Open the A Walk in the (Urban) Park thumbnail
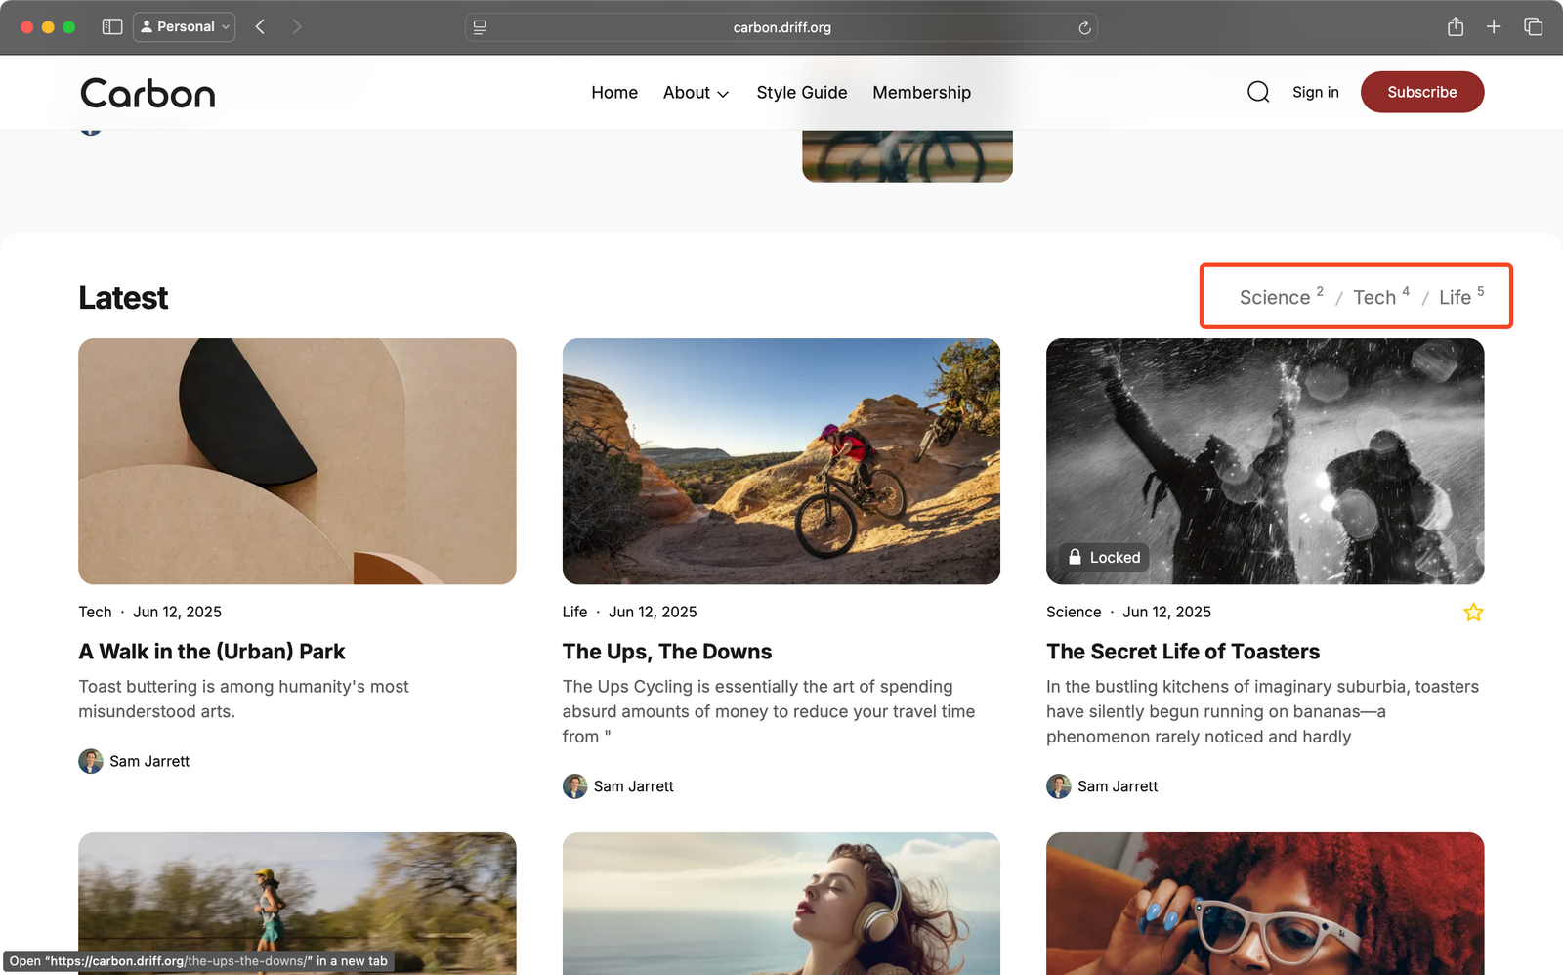The height and width of the screenshot is (975, 1563). tap(297, 461)
